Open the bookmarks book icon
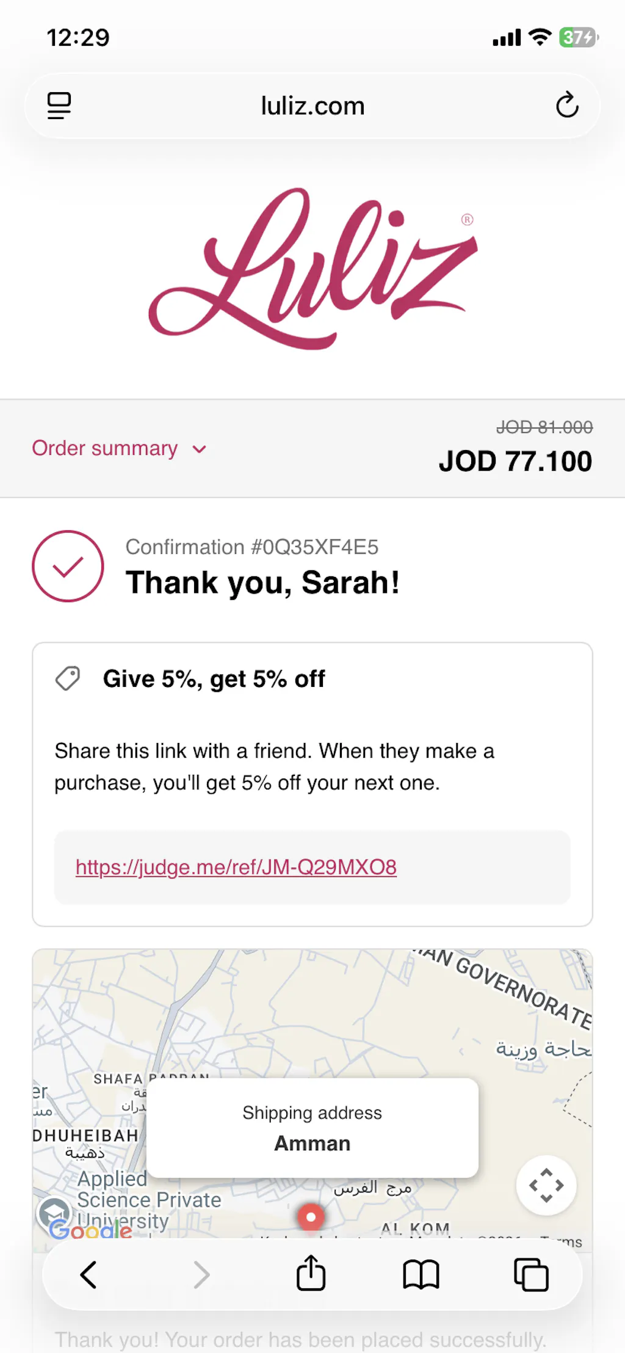This screenshot has width=625, height=1353. 421,1275
